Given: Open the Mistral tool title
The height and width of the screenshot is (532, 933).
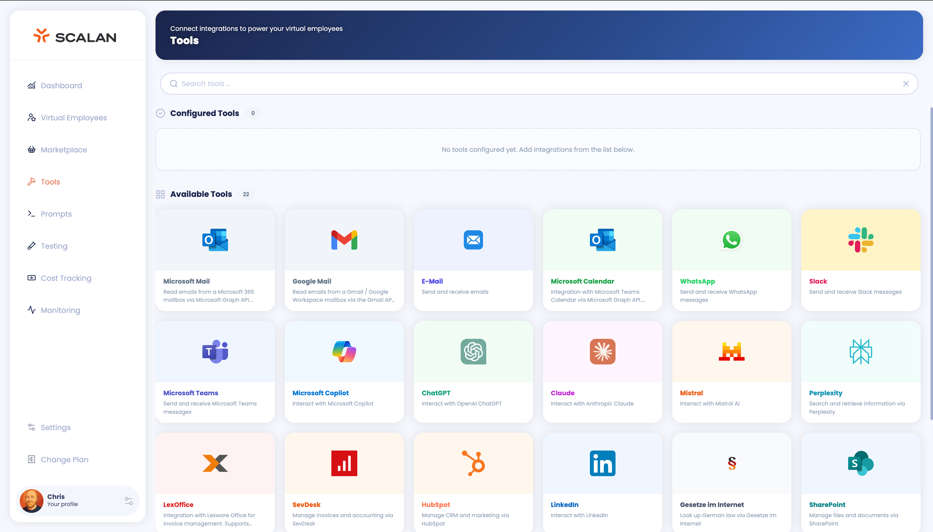Looking at the screenshot, I should click(x=691, y=393).
